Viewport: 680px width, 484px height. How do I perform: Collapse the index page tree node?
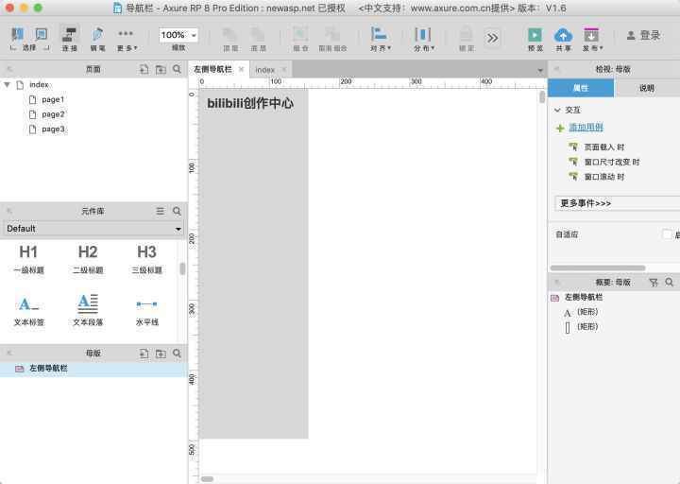tap(7, 85)
